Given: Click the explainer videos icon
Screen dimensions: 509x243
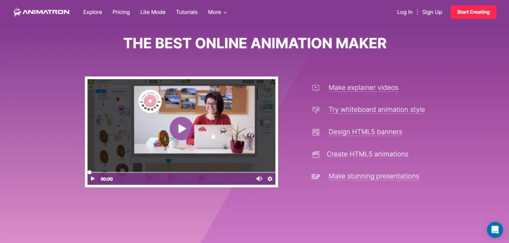Looking at the screenshot, I should pos(316,88).
